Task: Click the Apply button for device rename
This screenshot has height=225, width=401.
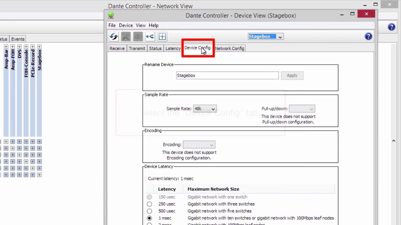Action: (292, 75)
